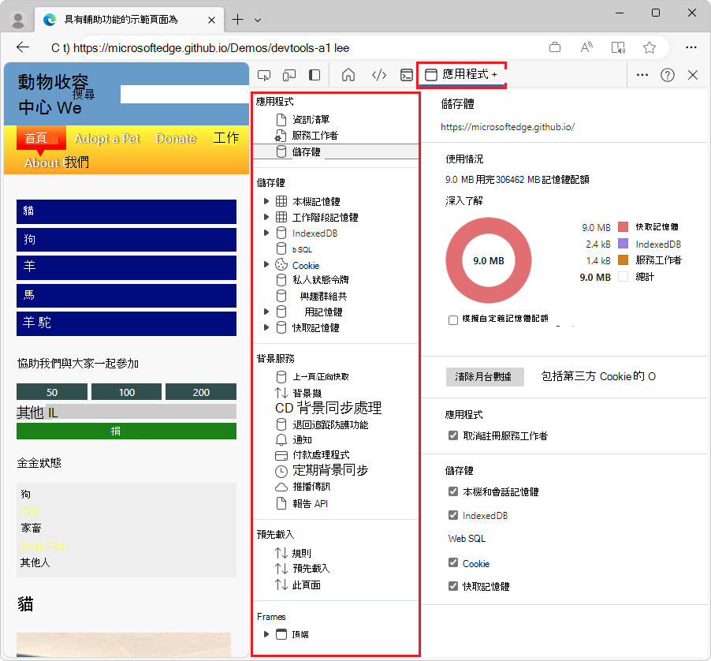The width and height of the screenshot is (711, 661).
Task: Select the inspect element tool in DevTools toolbar
Action: pos(264,75)
